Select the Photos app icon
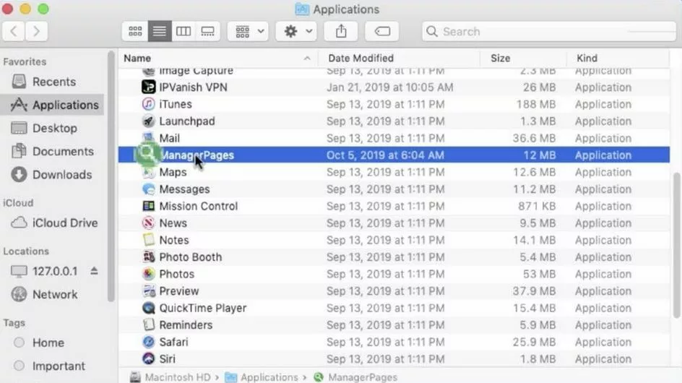 pos(149,274)
